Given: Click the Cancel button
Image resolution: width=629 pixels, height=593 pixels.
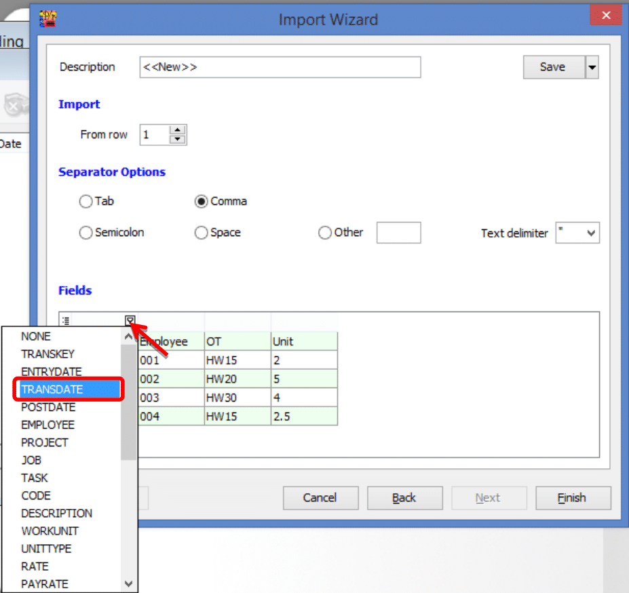Looking at the screenshot, I should pos(320,497).
